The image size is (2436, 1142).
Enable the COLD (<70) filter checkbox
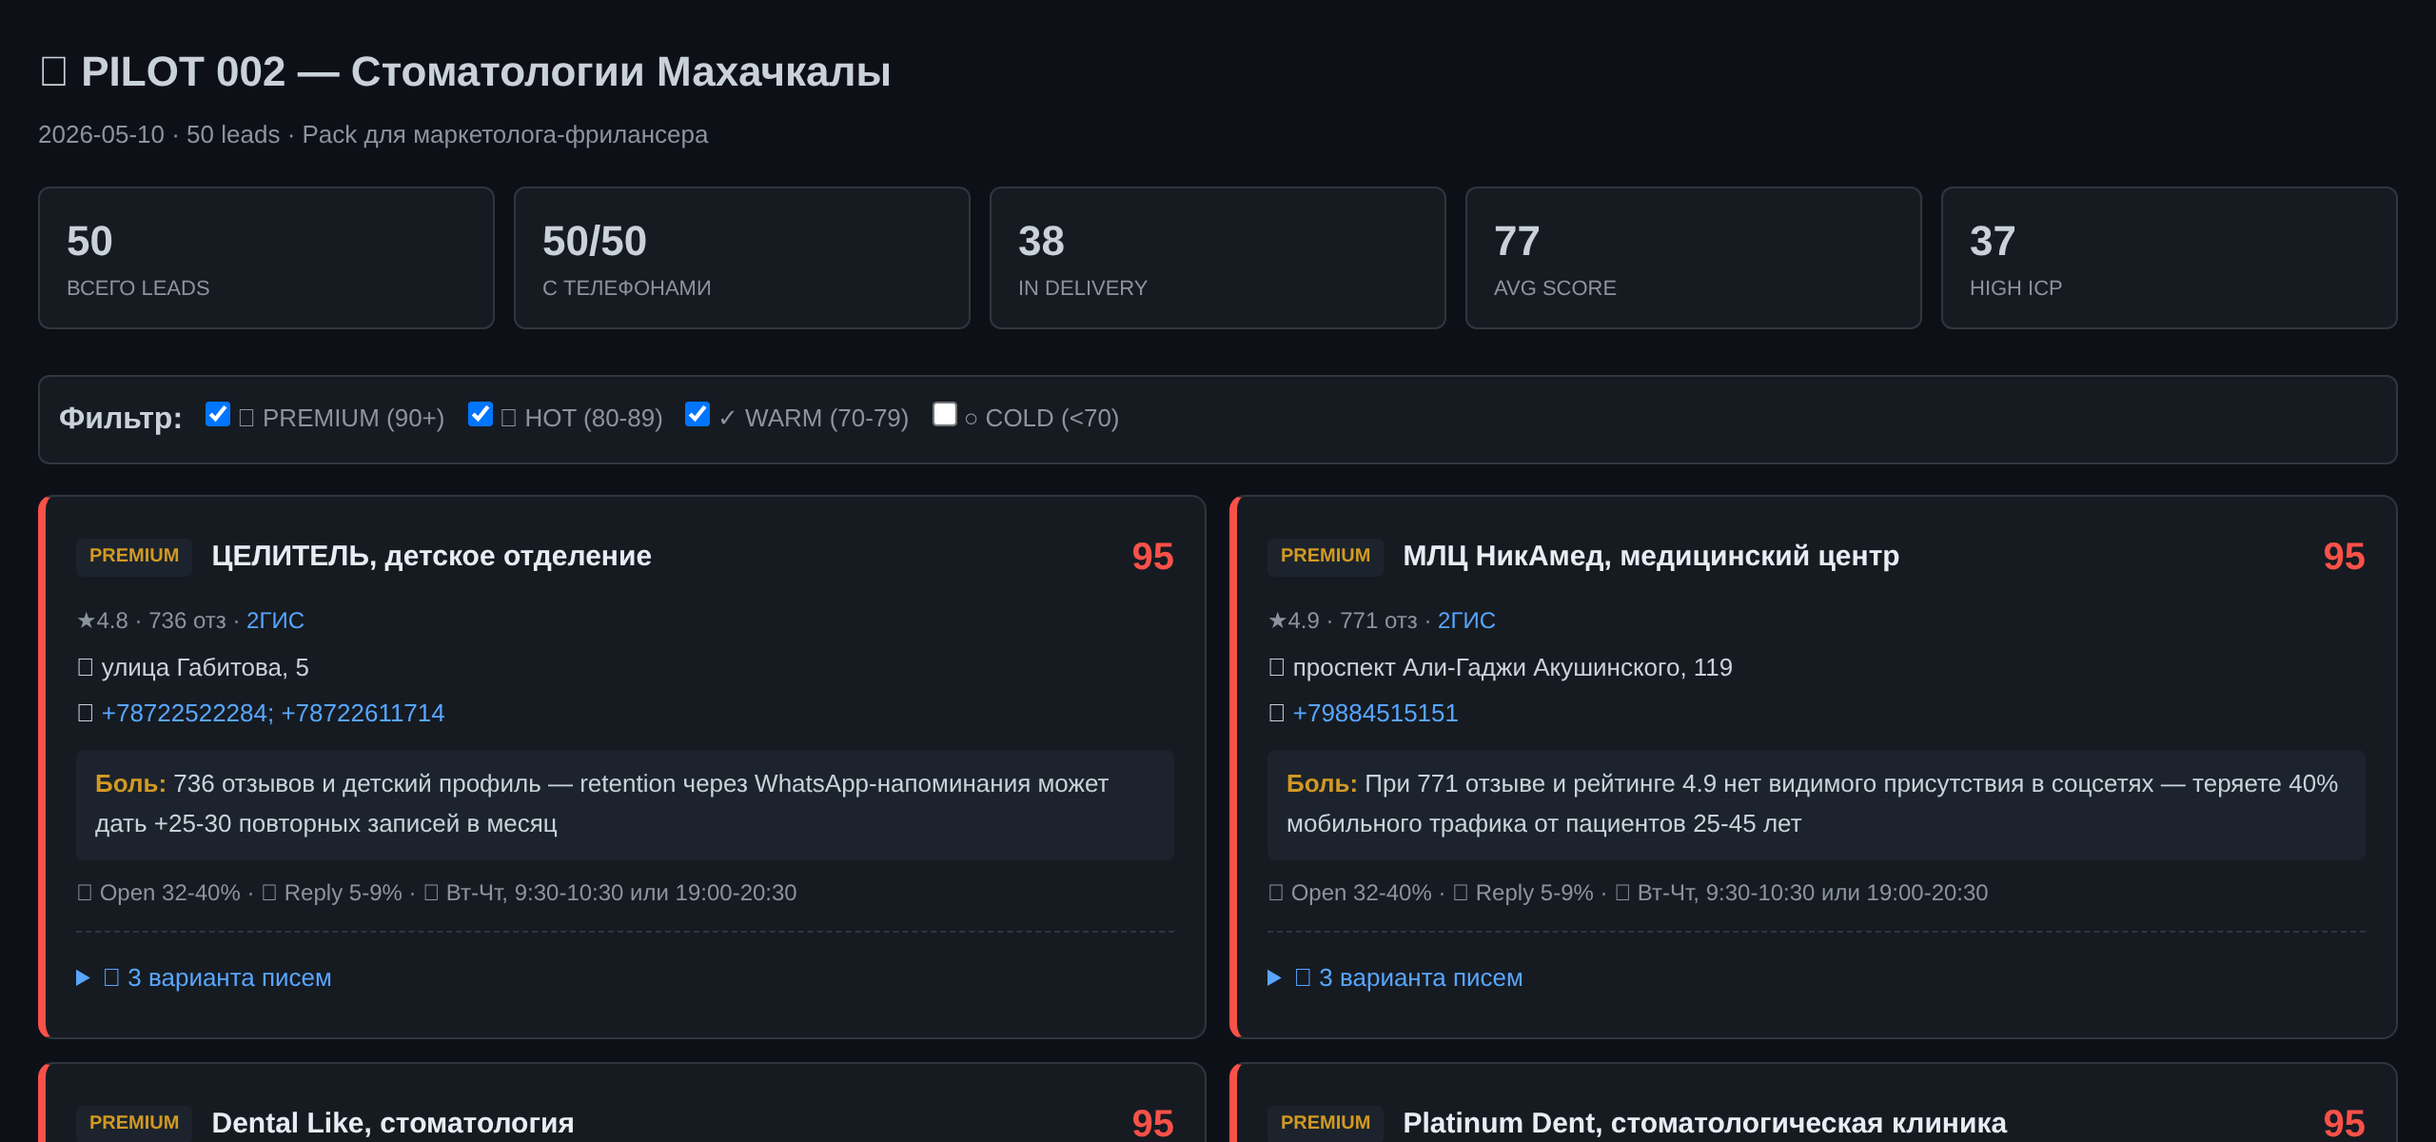945,415
